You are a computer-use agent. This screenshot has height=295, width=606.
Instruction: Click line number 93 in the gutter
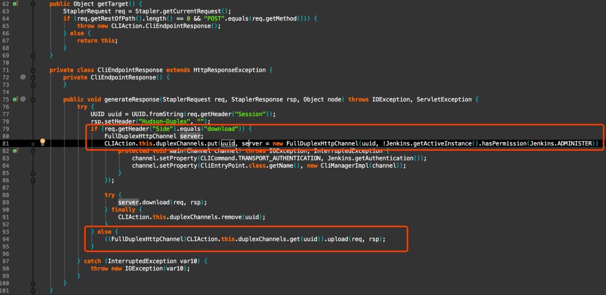pos(6,232)
